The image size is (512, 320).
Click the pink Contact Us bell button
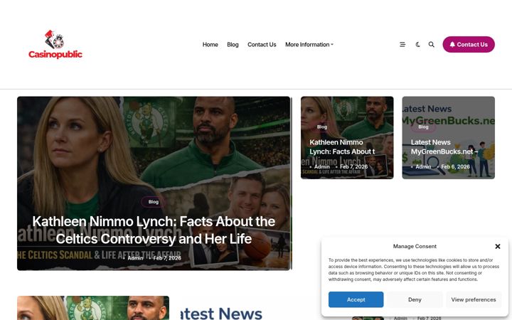click(x=469, y=44)
